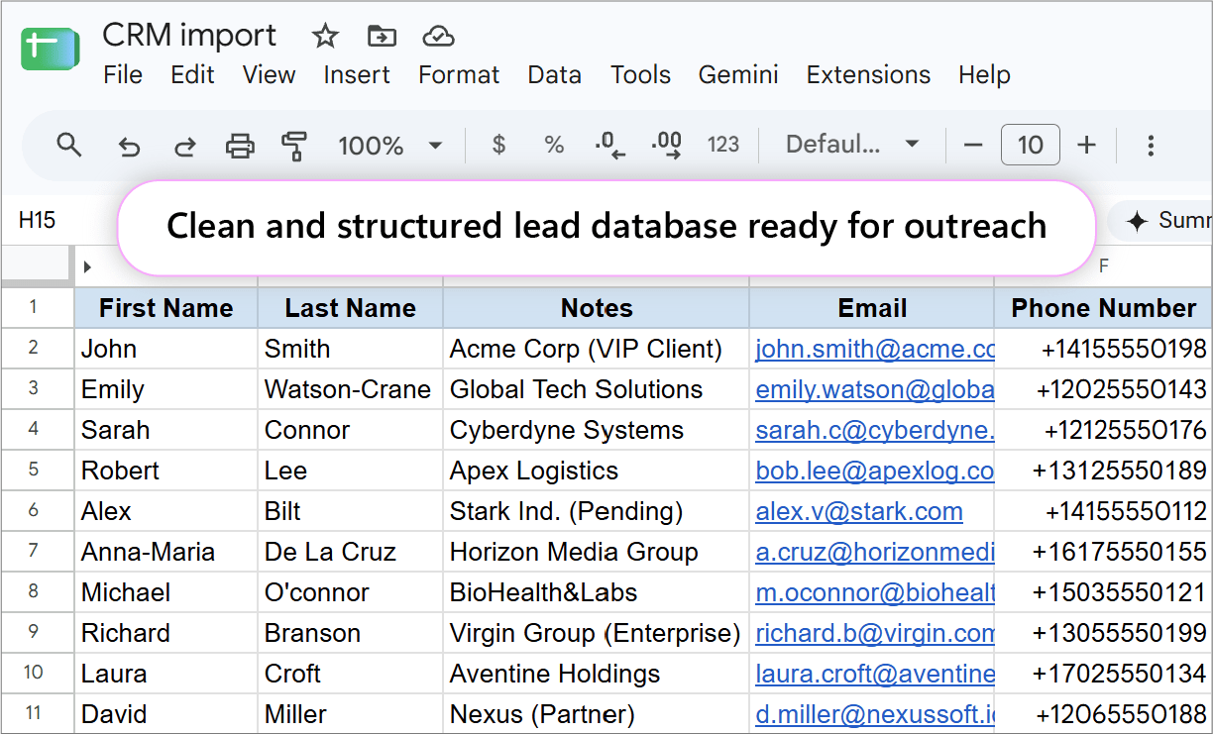Select column F header
1213x734 pixels.
tap(1103, 266)
